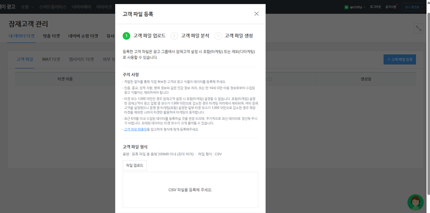Click the CSV file drop area

click(x=190, y=190)
